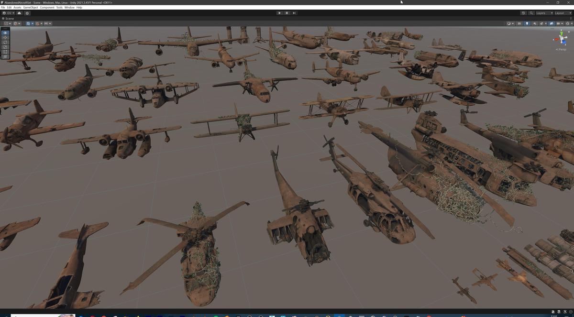This screenshot has height=317, width=574.
Task: Select the View (hand) tool
Action: [5, 33]
